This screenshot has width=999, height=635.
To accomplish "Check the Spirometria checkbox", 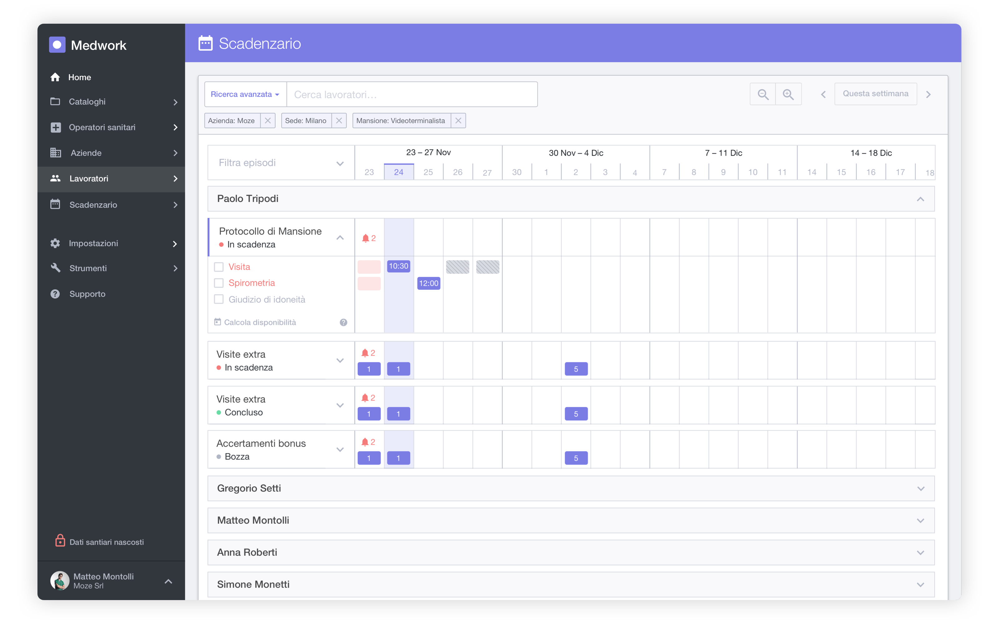I will [219, 283].
